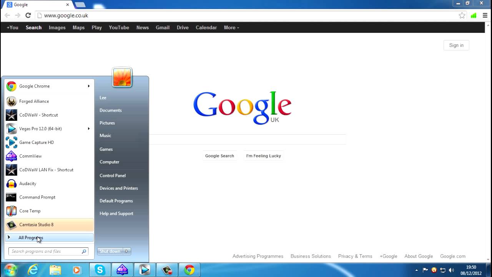Viewport: 492px width, 277px height.
Task: Open Vegas Pro from the taskbar
Action: pyautogui.click(x=145, y=270)
